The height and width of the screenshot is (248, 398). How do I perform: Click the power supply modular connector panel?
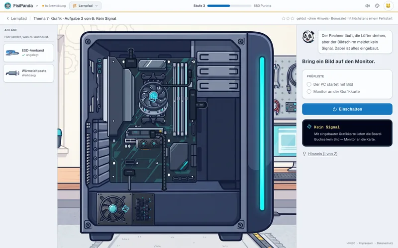pos(143,209)
